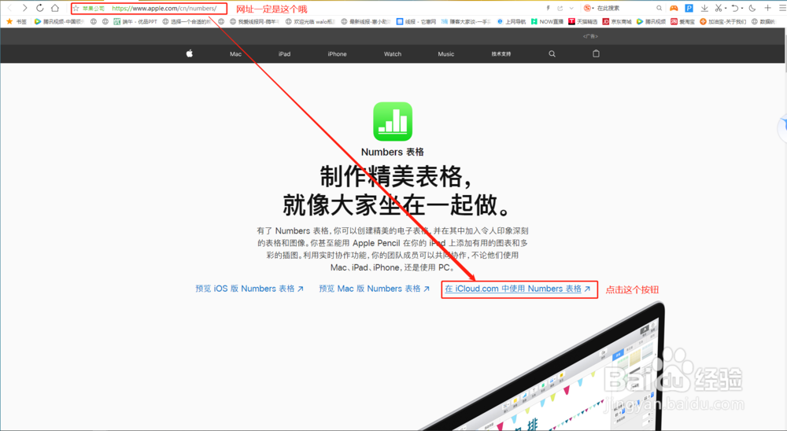Image resolution: width=787 pixels, height=431 pixels.
Task: Expand the address bar history dropdown arrow
Action: [571, 8]
